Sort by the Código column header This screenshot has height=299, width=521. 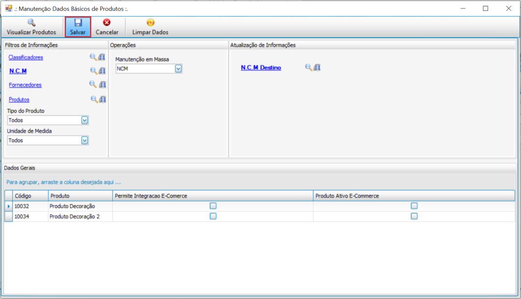pos(30,195)
